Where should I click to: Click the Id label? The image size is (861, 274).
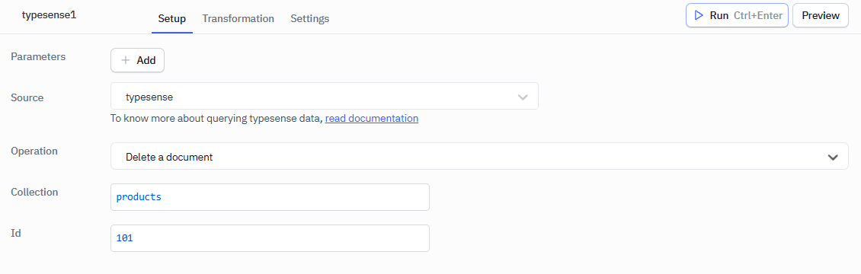point(16,233)
